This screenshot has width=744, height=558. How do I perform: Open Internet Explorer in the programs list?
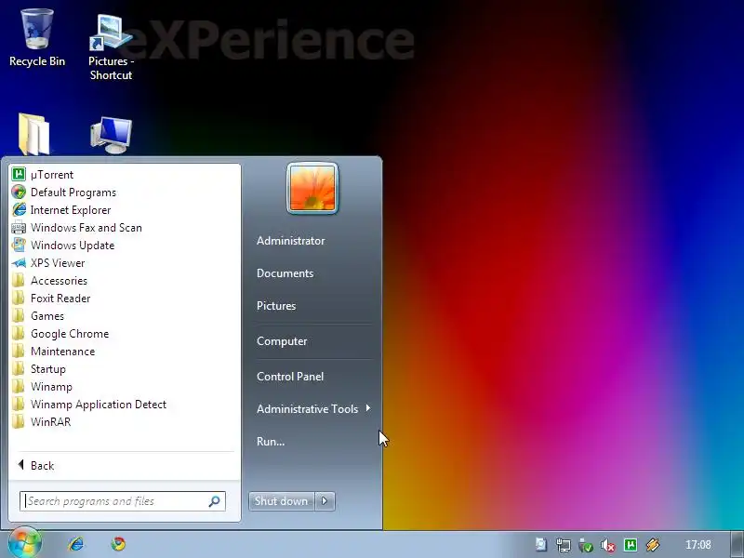point(124,210)
